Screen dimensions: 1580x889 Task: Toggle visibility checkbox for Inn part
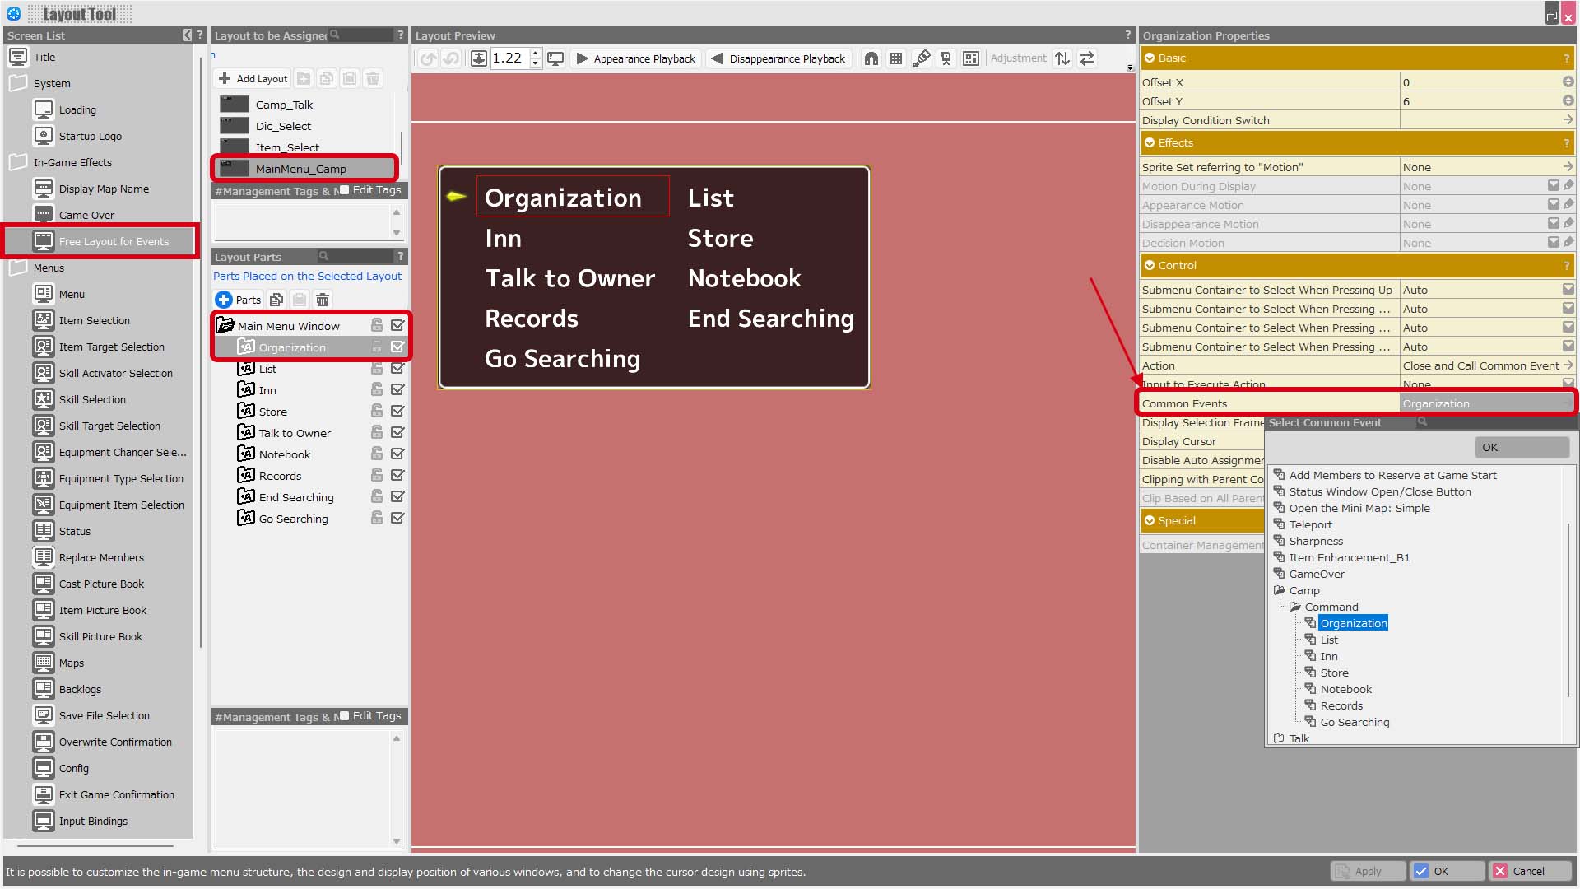(x=397, y=390)
